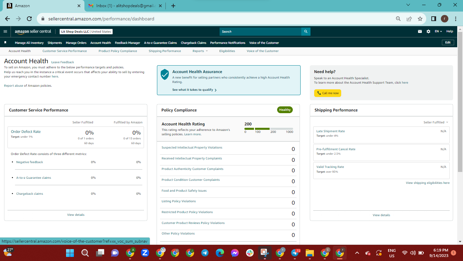Open Windows taskbar search
This screenshot has height=261, width=463.
click(x=85, y=253)
